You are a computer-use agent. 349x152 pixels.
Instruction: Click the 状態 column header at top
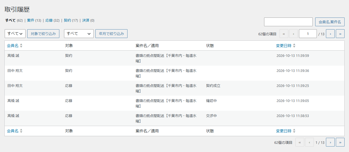click(x=210, y=46)
